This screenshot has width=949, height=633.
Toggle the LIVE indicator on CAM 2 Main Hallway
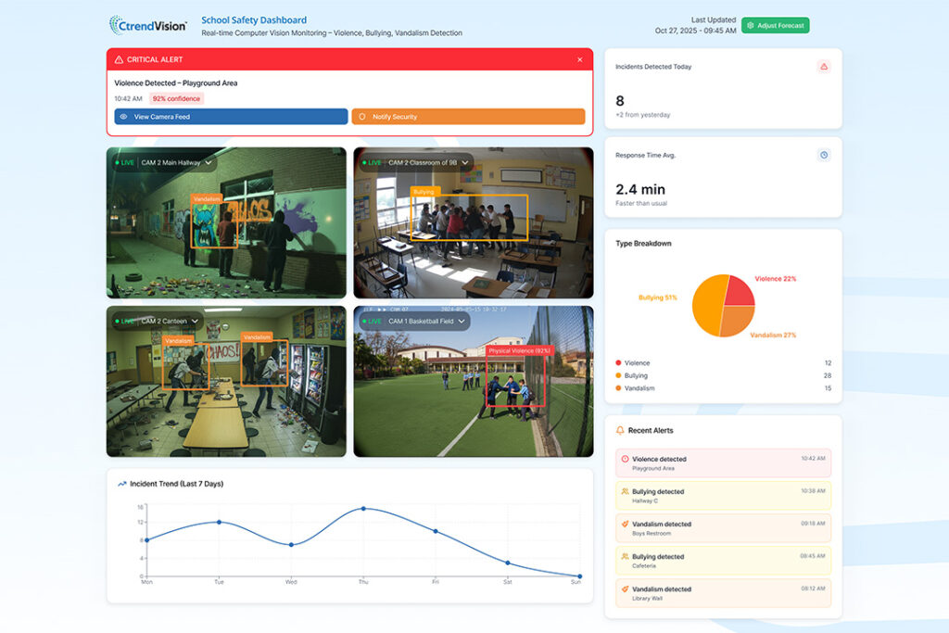[x=125, y=160]
